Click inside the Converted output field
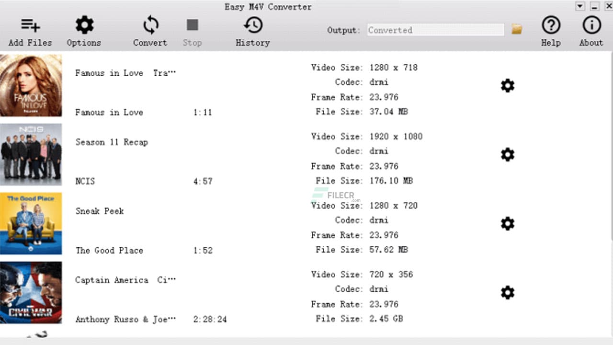This screenshot has height=345, width=613. point(435,30)
